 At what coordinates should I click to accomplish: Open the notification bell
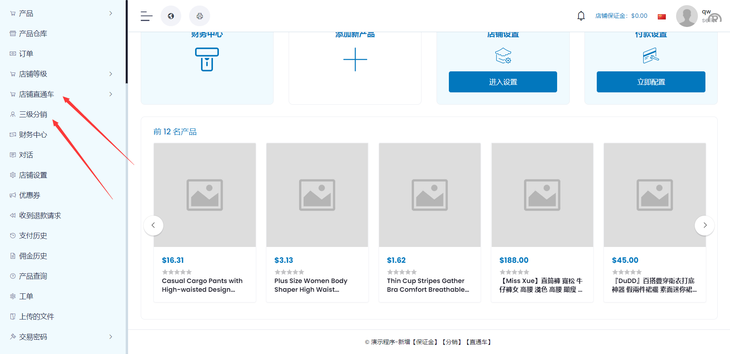[581, 16]
